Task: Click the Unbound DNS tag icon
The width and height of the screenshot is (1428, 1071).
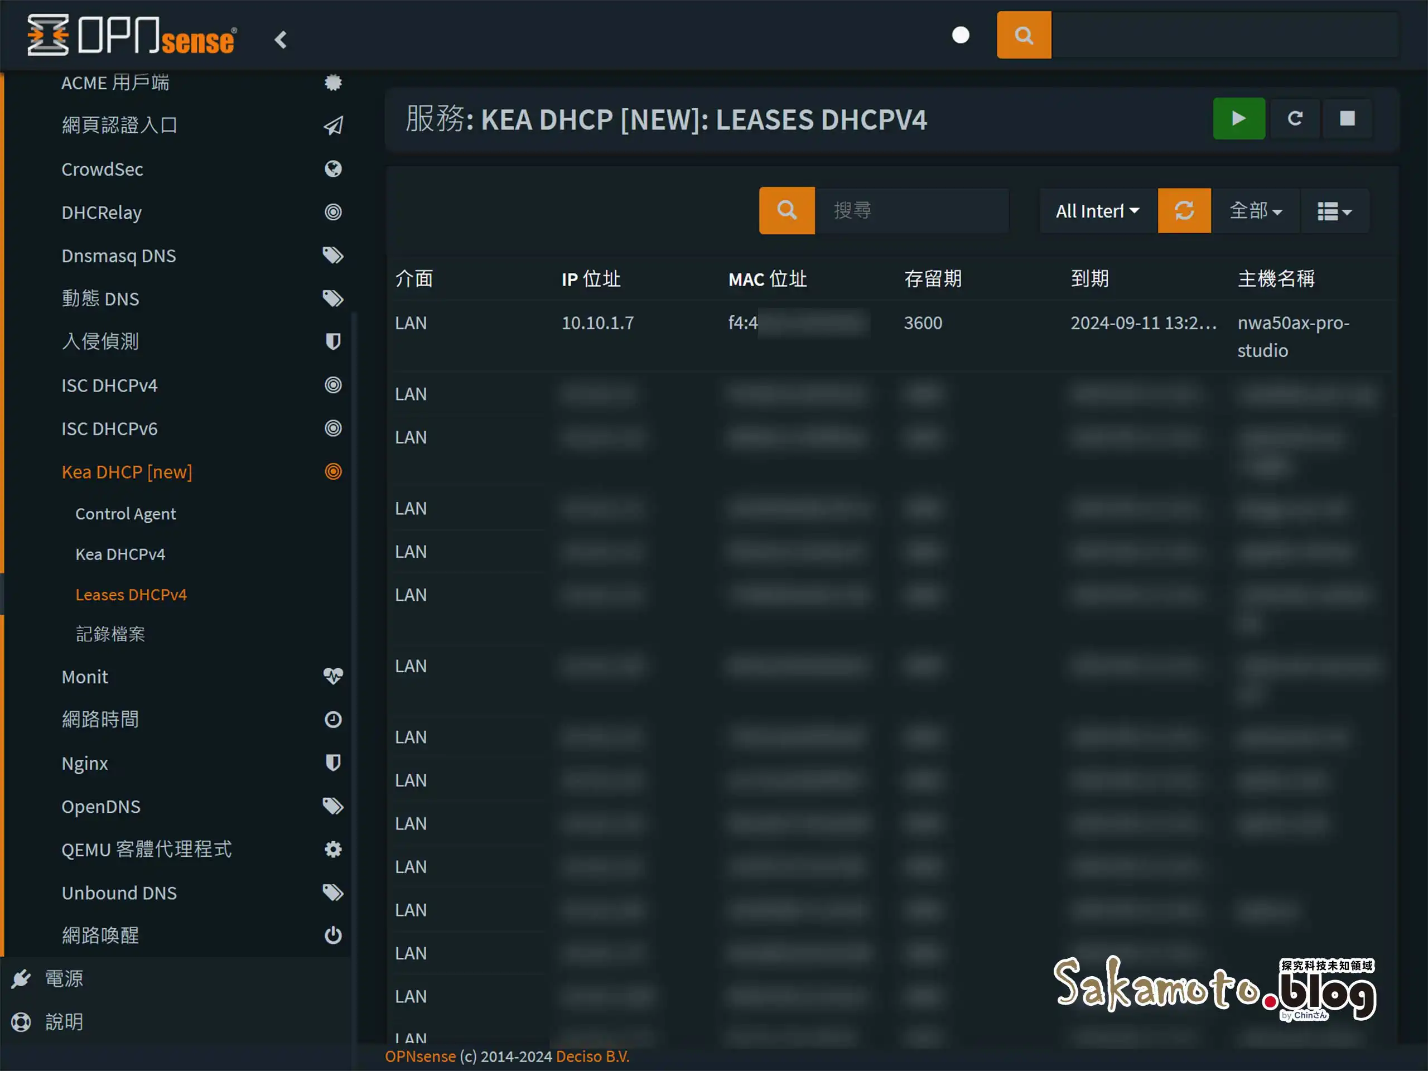Action: [x=333, y=892]
